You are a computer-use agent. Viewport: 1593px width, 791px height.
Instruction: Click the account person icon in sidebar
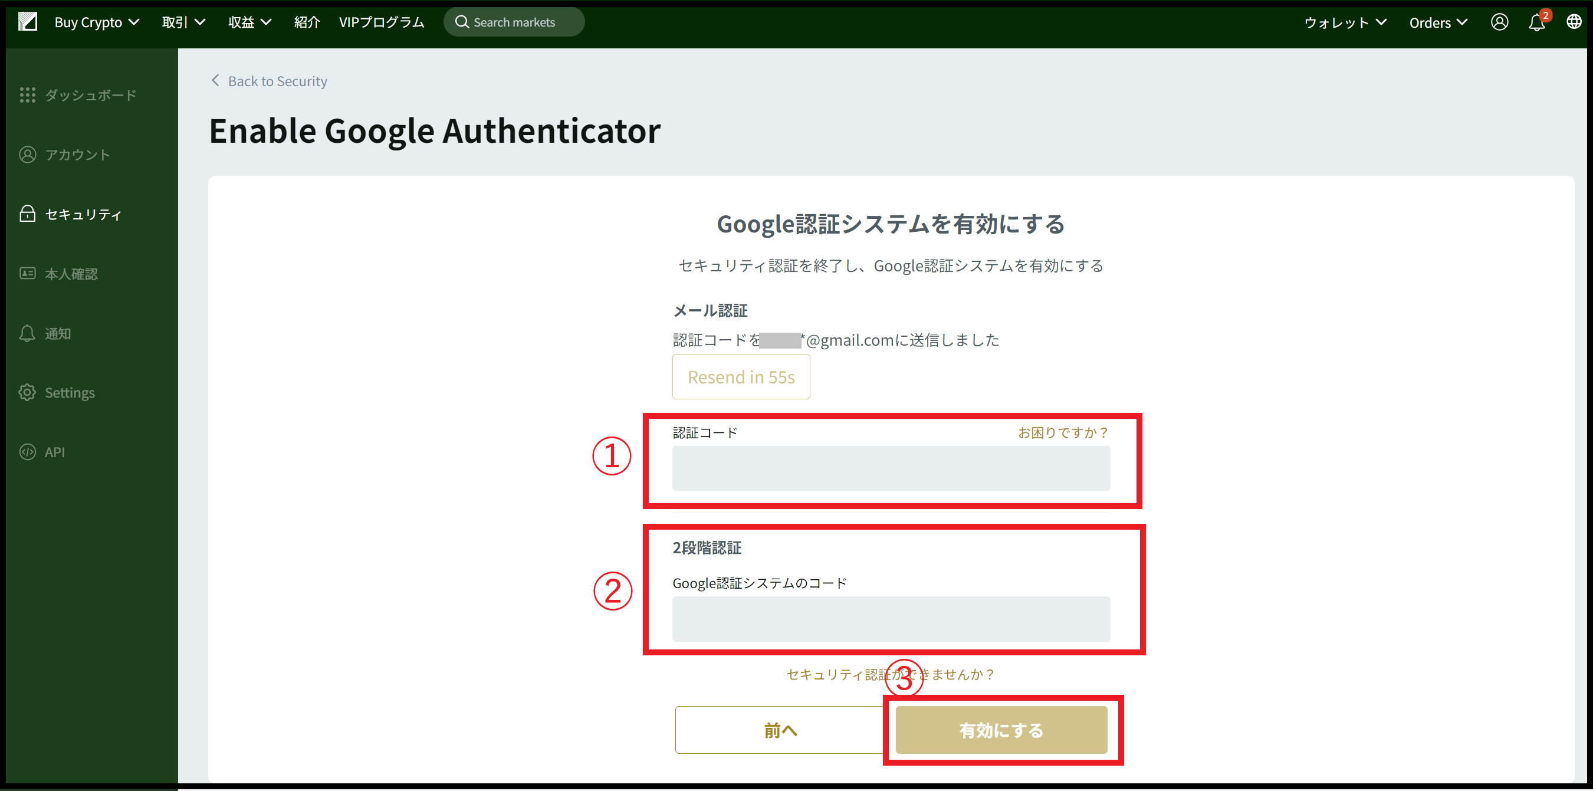27,154
